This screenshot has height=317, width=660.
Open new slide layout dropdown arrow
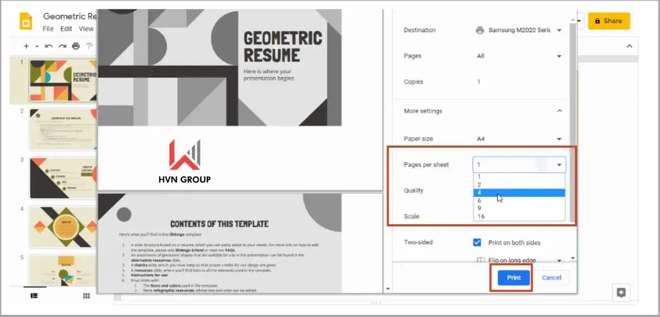(x=36, y=46)
